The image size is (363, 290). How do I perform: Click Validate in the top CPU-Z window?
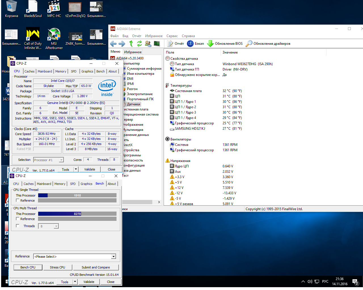coord(90,169)
